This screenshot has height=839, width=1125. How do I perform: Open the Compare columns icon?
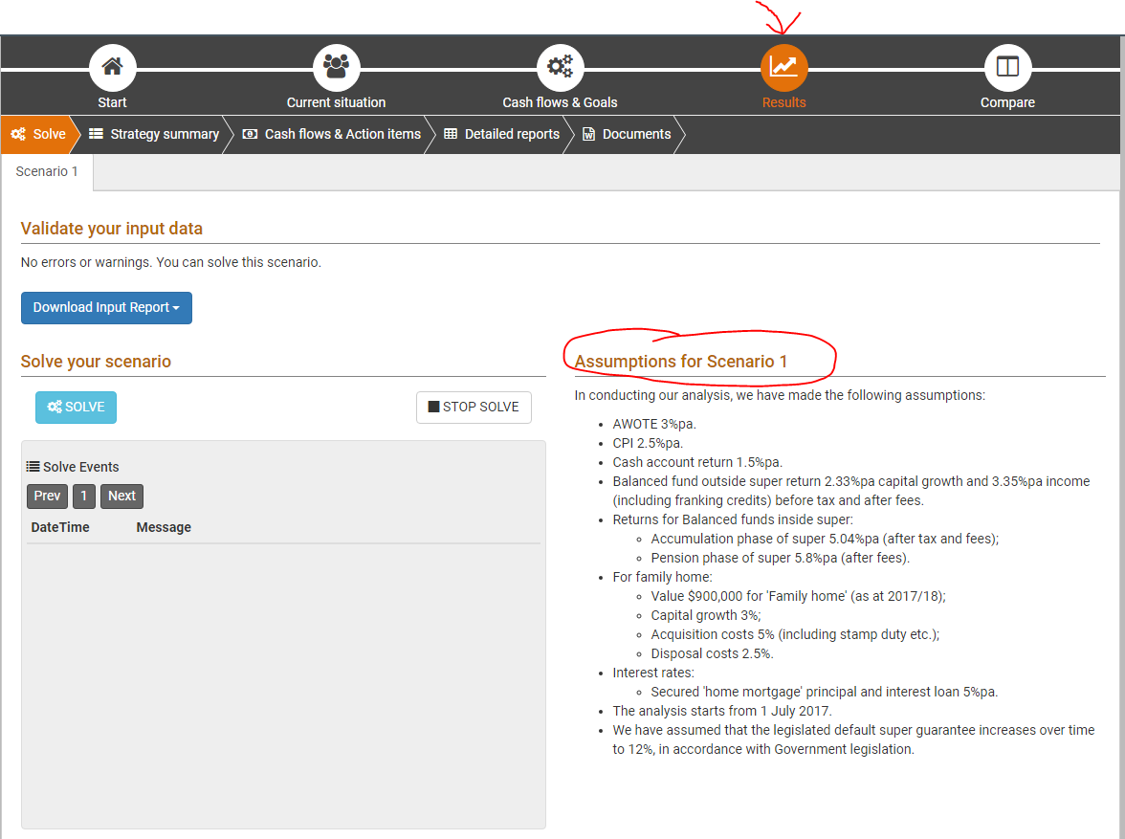[1007, 68]
